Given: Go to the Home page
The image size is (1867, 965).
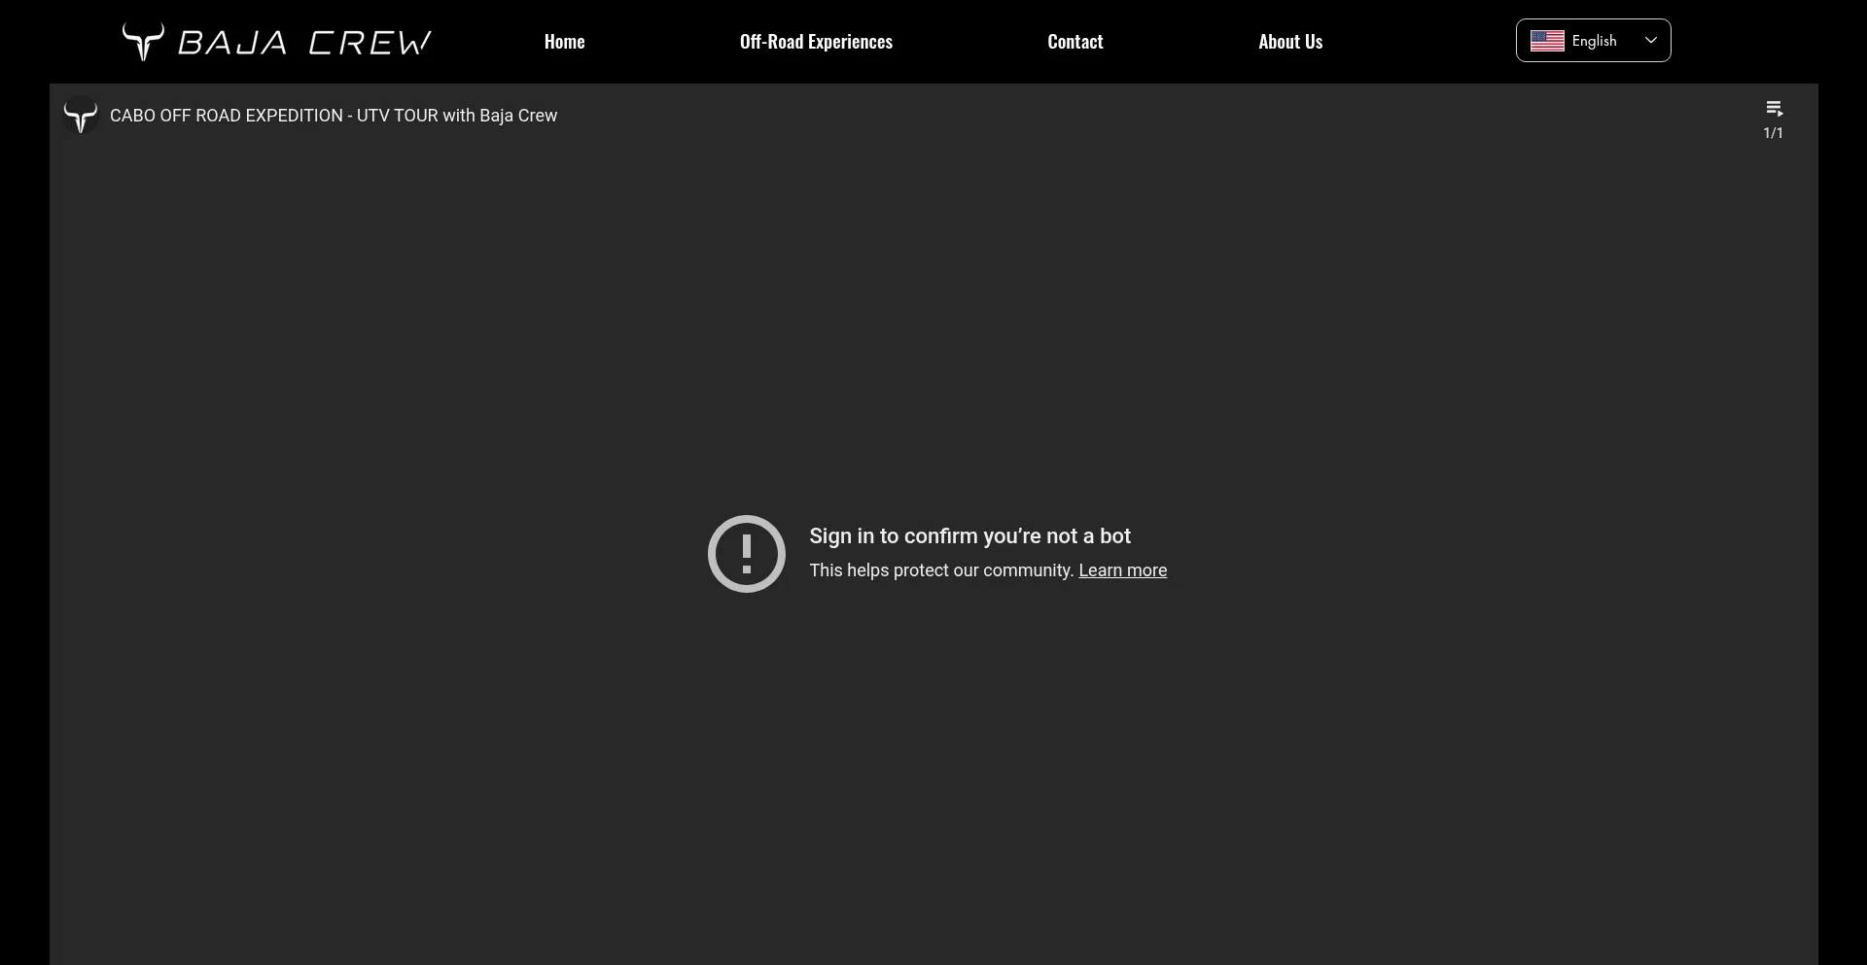Looking at the screenshot, I should pos(564,42).
